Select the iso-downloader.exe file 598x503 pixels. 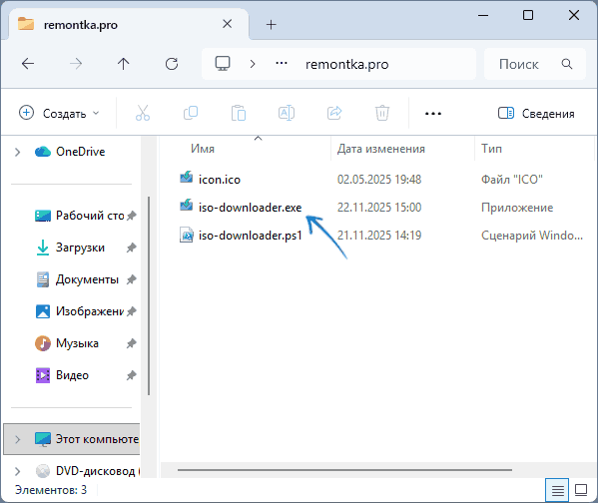[x=250, y=207]
